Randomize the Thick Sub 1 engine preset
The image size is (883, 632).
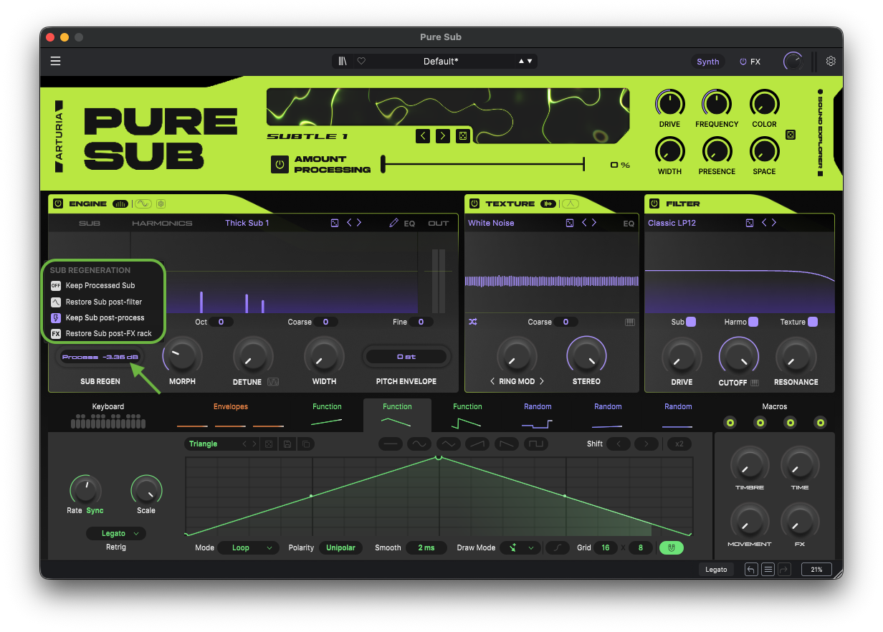(335, 223)
